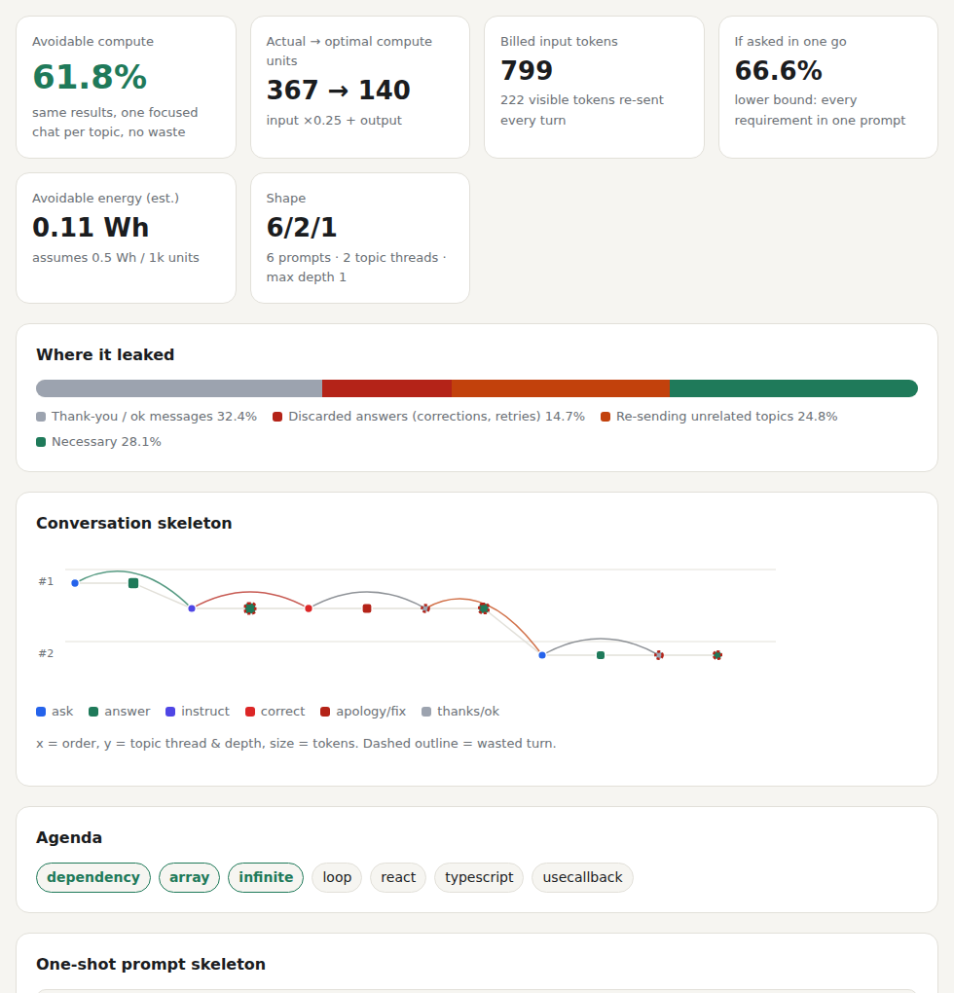Click the gray swatch of the thanks/ok legend
954x993 pixels.
426,712
